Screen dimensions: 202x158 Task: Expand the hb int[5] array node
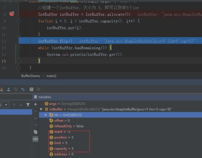[46, 115]
